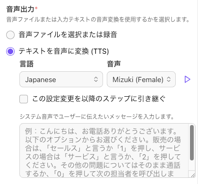Select the 音声ファイルを選択または録音 radio button
198x184 pixels.
[x=10, y=35]
